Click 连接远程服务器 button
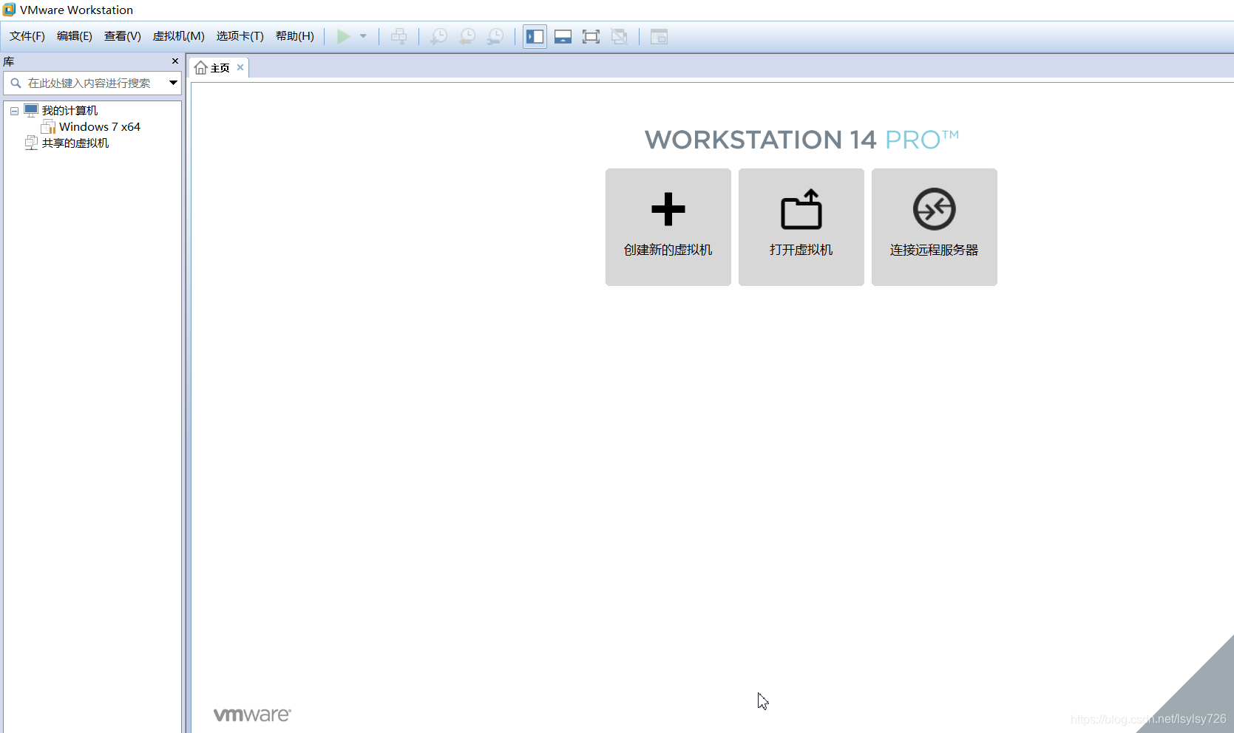This screenshot has height=733, width=1234. point(935,227)
